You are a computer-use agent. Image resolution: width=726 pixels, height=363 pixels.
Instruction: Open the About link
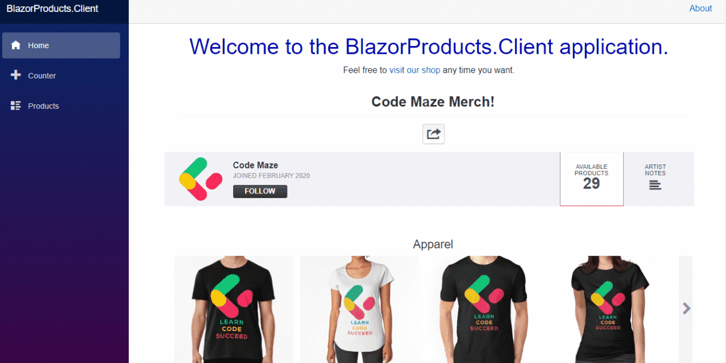700,9
